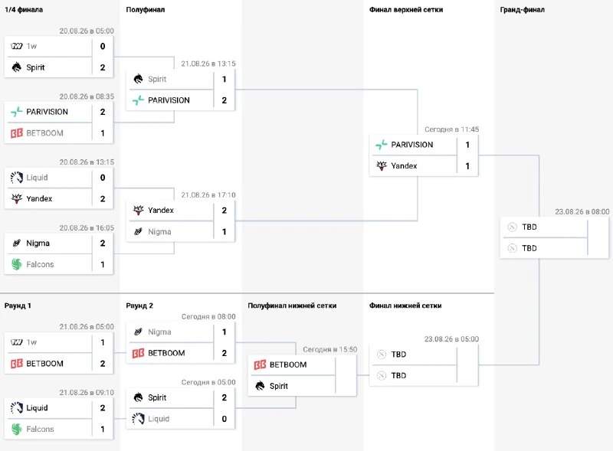This screenshot has width=613, height=451.
Task: Click PARIVISION logo in upper bracket final
Action: 381,145
